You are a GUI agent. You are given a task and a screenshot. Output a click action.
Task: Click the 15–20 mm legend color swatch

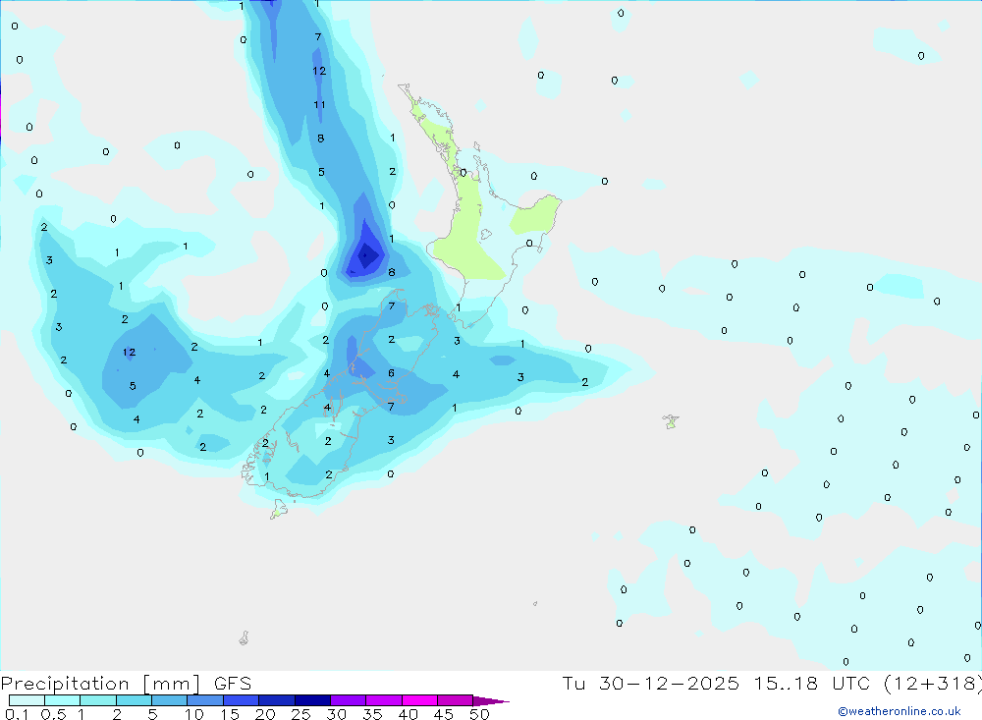(x=242, y=700)
